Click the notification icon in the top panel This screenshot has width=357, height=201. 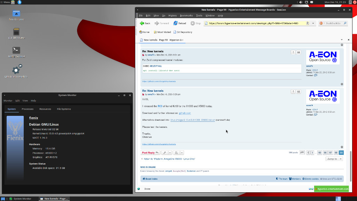pyautogui.click(x=312, y=2)
